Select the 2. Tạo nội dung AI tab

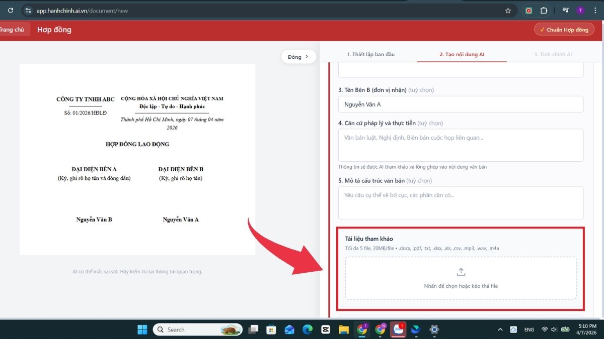462,54
